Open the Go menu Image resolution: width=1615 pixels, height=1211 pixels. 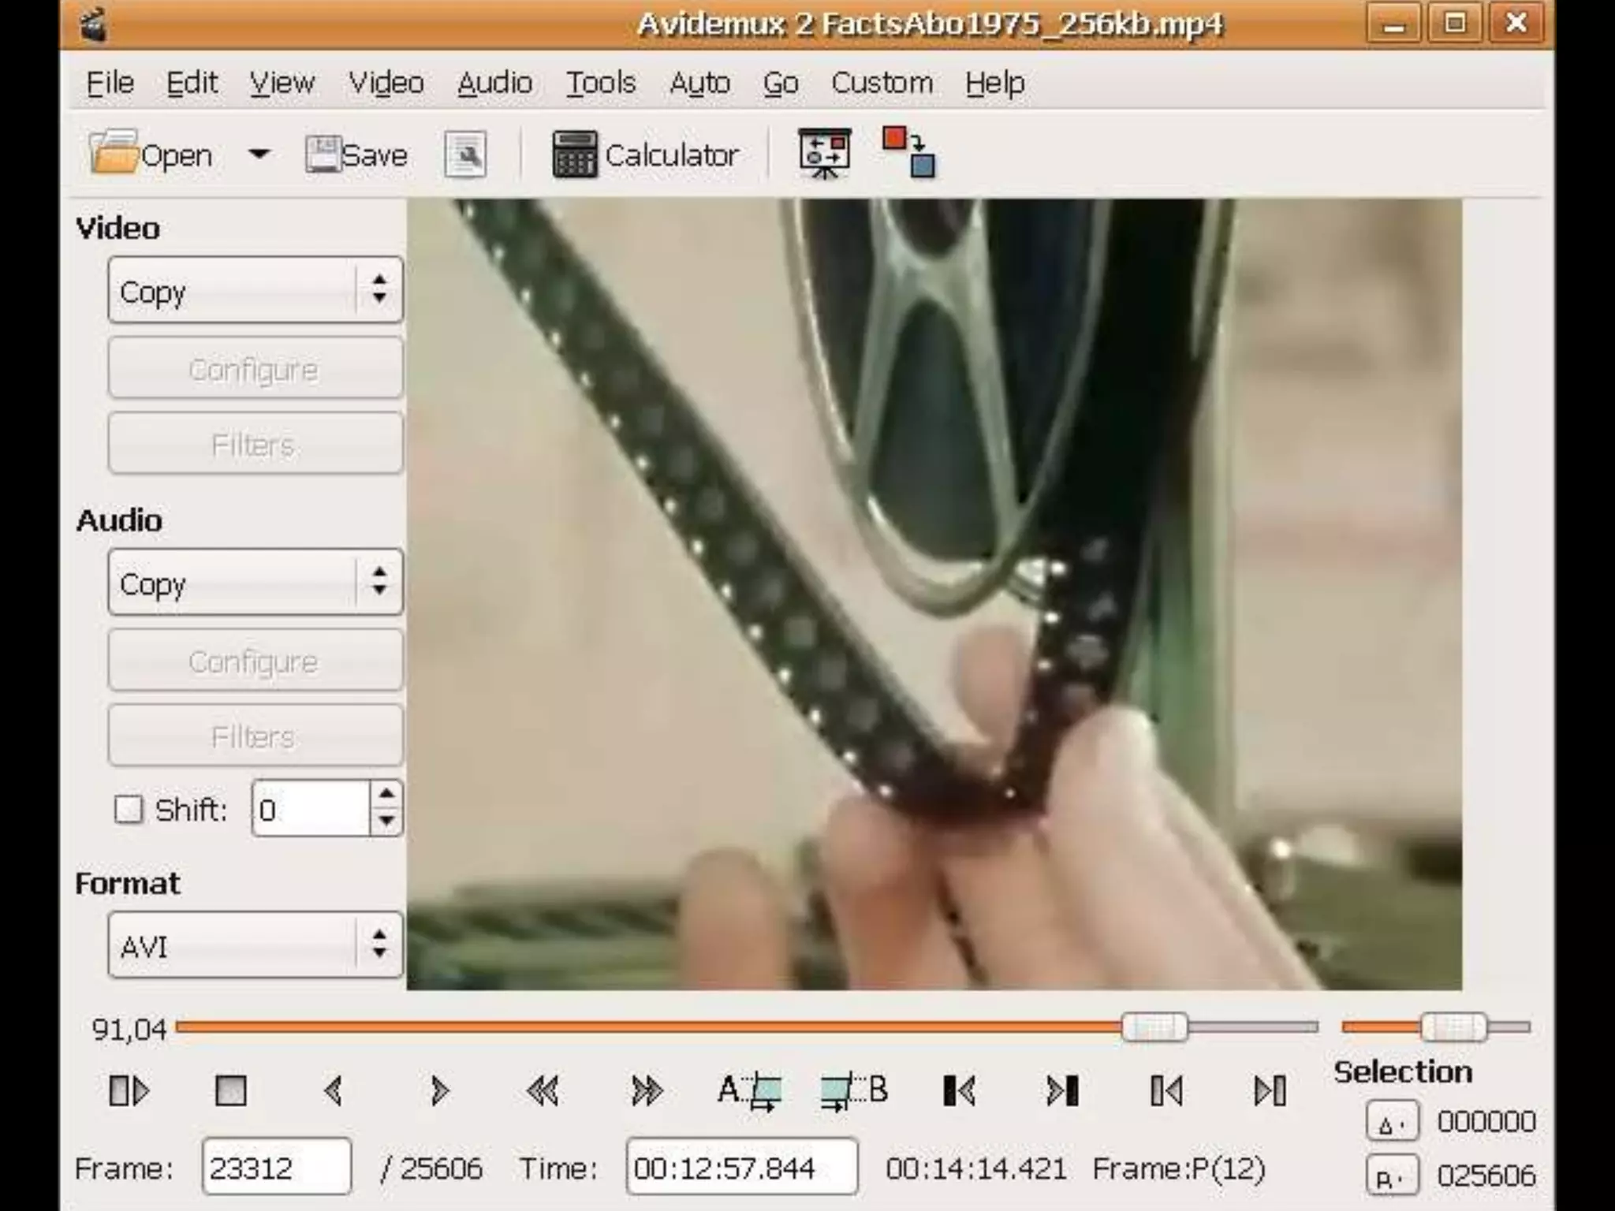[781, 82]
